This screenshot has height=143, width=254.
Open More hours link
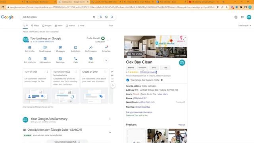click(162, 94)
